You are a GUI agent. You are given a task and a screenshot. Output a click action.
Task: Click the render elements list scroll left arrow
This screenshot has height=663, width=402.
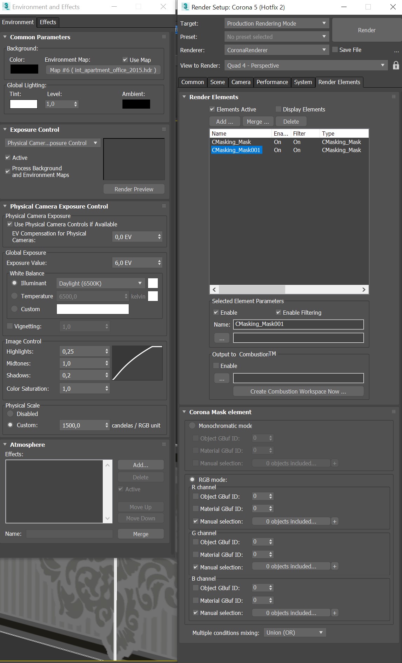tap(214, 289)
